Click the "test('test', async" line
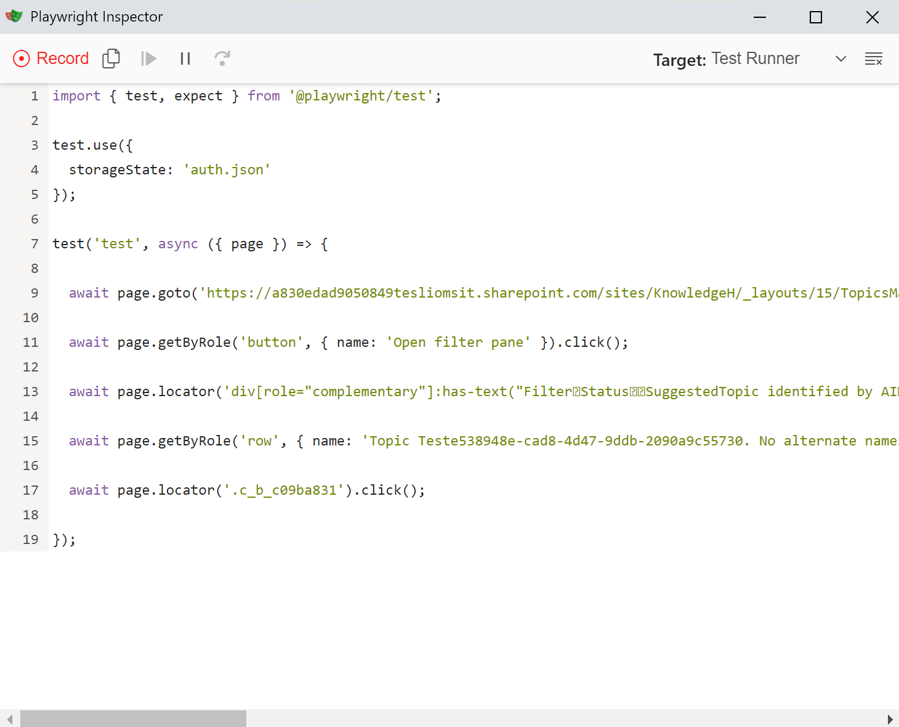 tap(190, 243)
